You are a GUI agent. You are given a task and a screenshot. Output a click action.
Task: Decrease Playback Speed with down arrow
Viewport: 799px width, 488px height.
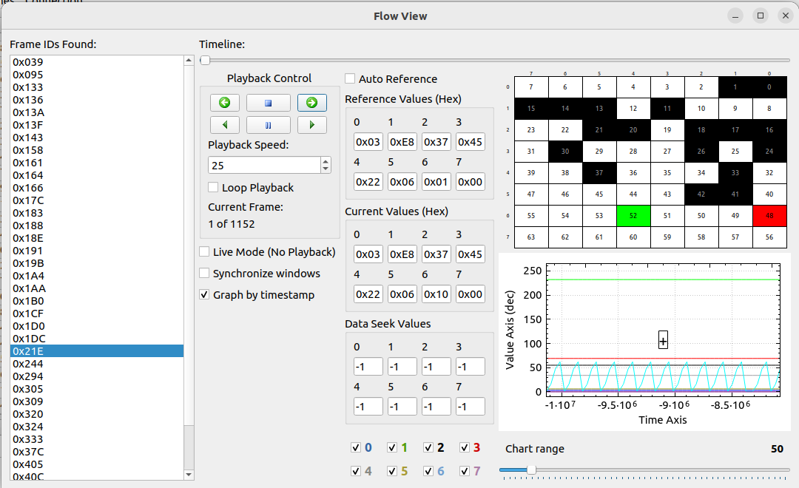tap(326, 169)
